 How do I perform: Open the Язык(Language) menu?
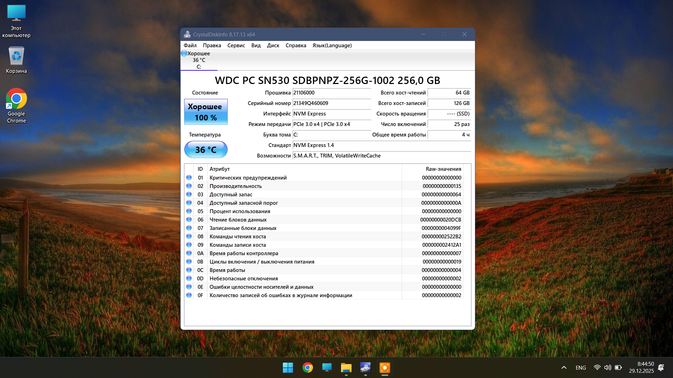[332, 45]
